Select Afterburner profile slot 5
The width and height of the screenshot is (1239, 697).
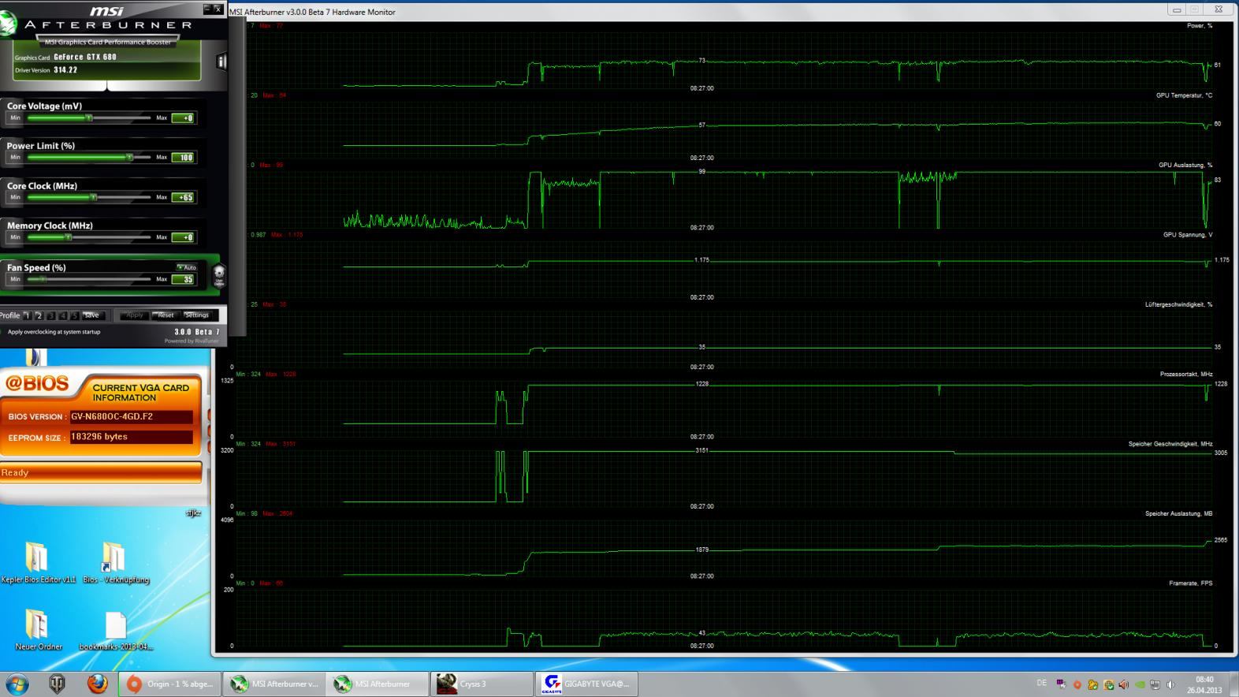point(75,315)
